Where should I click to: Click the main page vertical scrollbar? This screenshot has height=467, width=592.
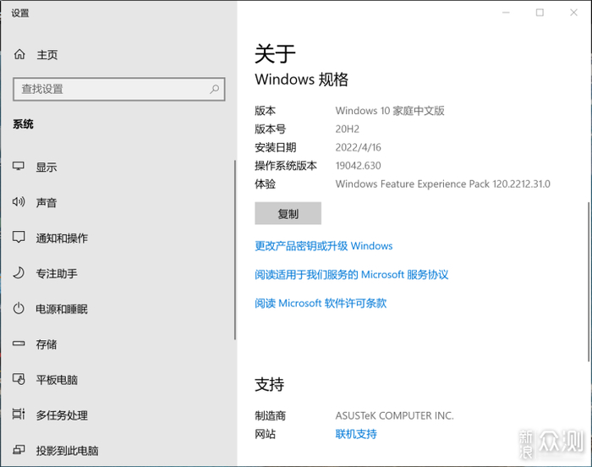click(x=589, y=282)
